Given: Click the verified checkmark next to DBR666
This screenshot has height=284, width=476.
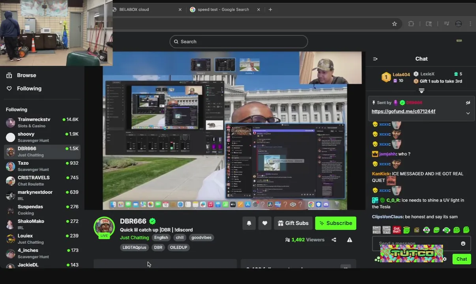Looking at the screenshot, I should coord(152,221).
